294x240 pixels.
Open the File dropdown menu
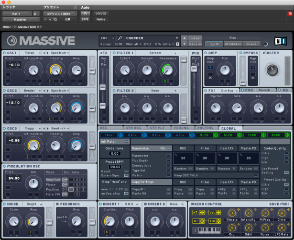[x=107, y=37]
